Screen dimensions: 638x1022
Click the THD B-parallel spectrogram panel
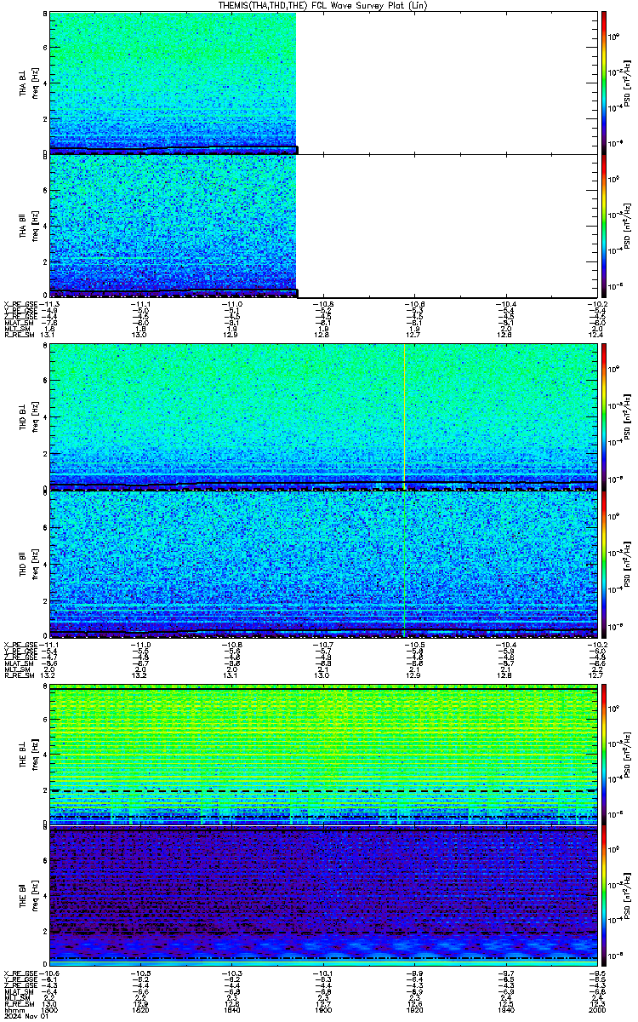click(323, 565)
